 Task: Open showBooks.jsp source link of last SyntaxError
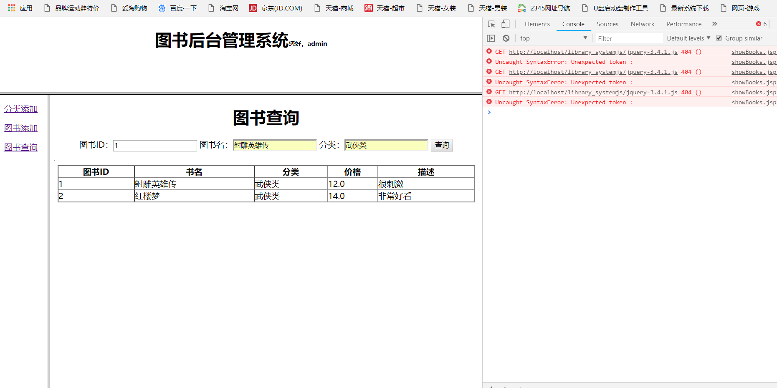click(x=754, y=102)
